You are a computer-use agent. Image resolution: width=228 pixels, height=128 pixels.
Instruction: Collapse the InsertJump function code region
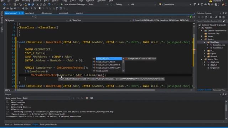click(17, 86)
